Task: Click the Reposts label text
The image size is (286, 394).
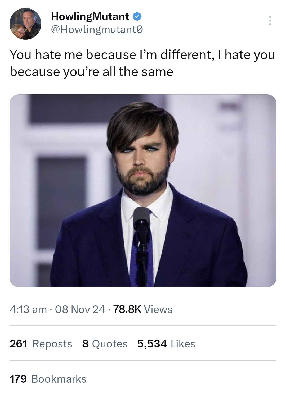Action: [x=52, y=344]
